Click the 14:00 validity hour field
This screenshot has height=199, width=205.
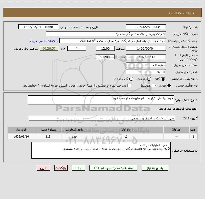pos(105,57)
